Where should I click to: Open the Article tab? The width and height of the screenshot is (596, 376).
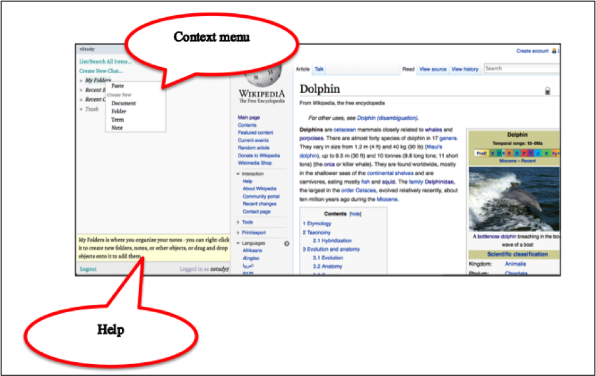click(x=302, y=69)
